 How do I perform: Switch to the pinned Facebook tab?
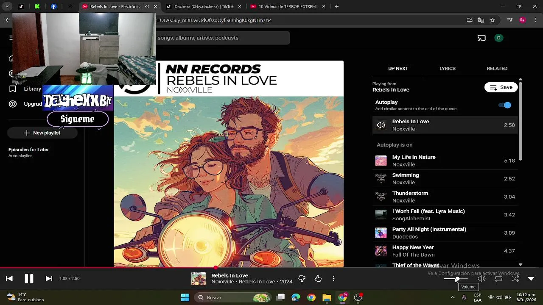click(x=53, y=6)
